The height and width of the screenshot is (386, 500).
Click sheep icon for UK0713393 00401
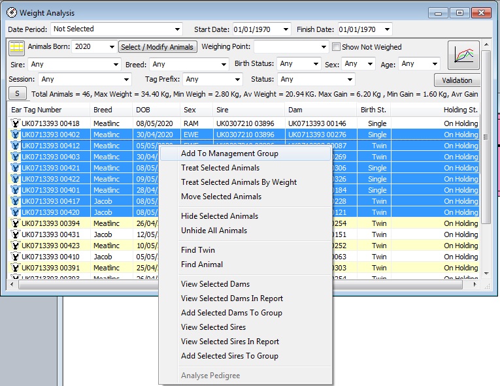tap(15, 190)
